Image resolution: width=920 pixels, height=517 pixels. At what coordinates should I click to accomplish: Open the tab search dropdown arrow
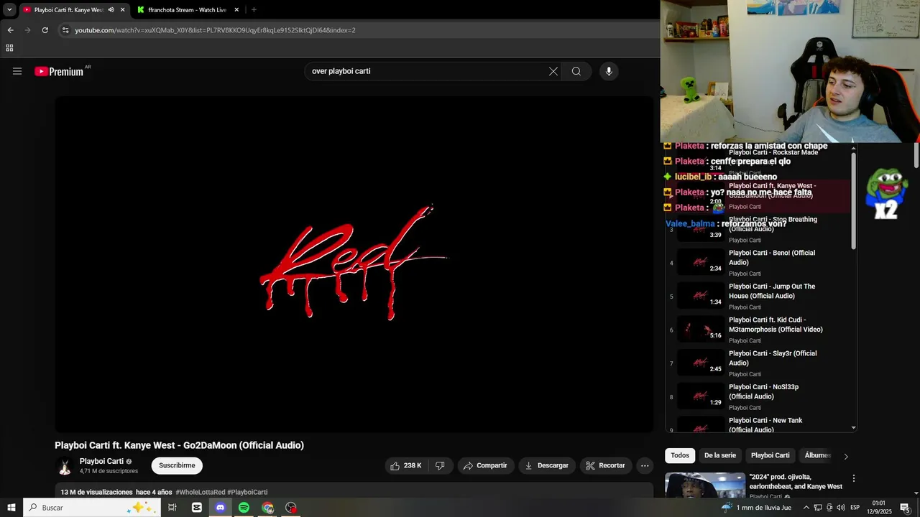(9, 10)
